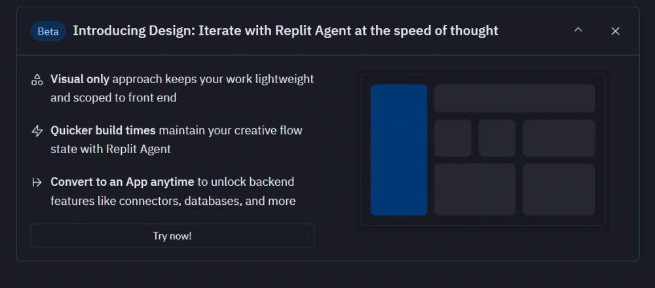Screen dimensions: 655x288
Task: Click the shapes icon beside Visual only
Action: click(x=37, y=80)
